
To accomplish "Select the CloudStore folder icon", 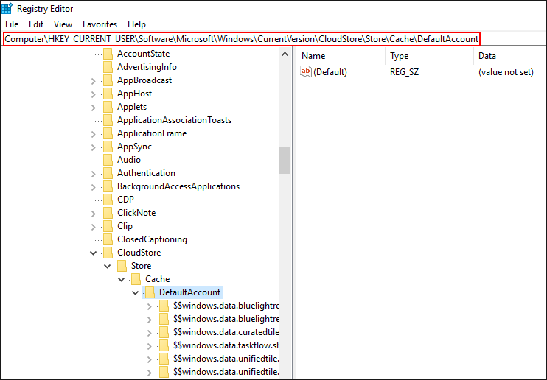I will coord(108,253).
